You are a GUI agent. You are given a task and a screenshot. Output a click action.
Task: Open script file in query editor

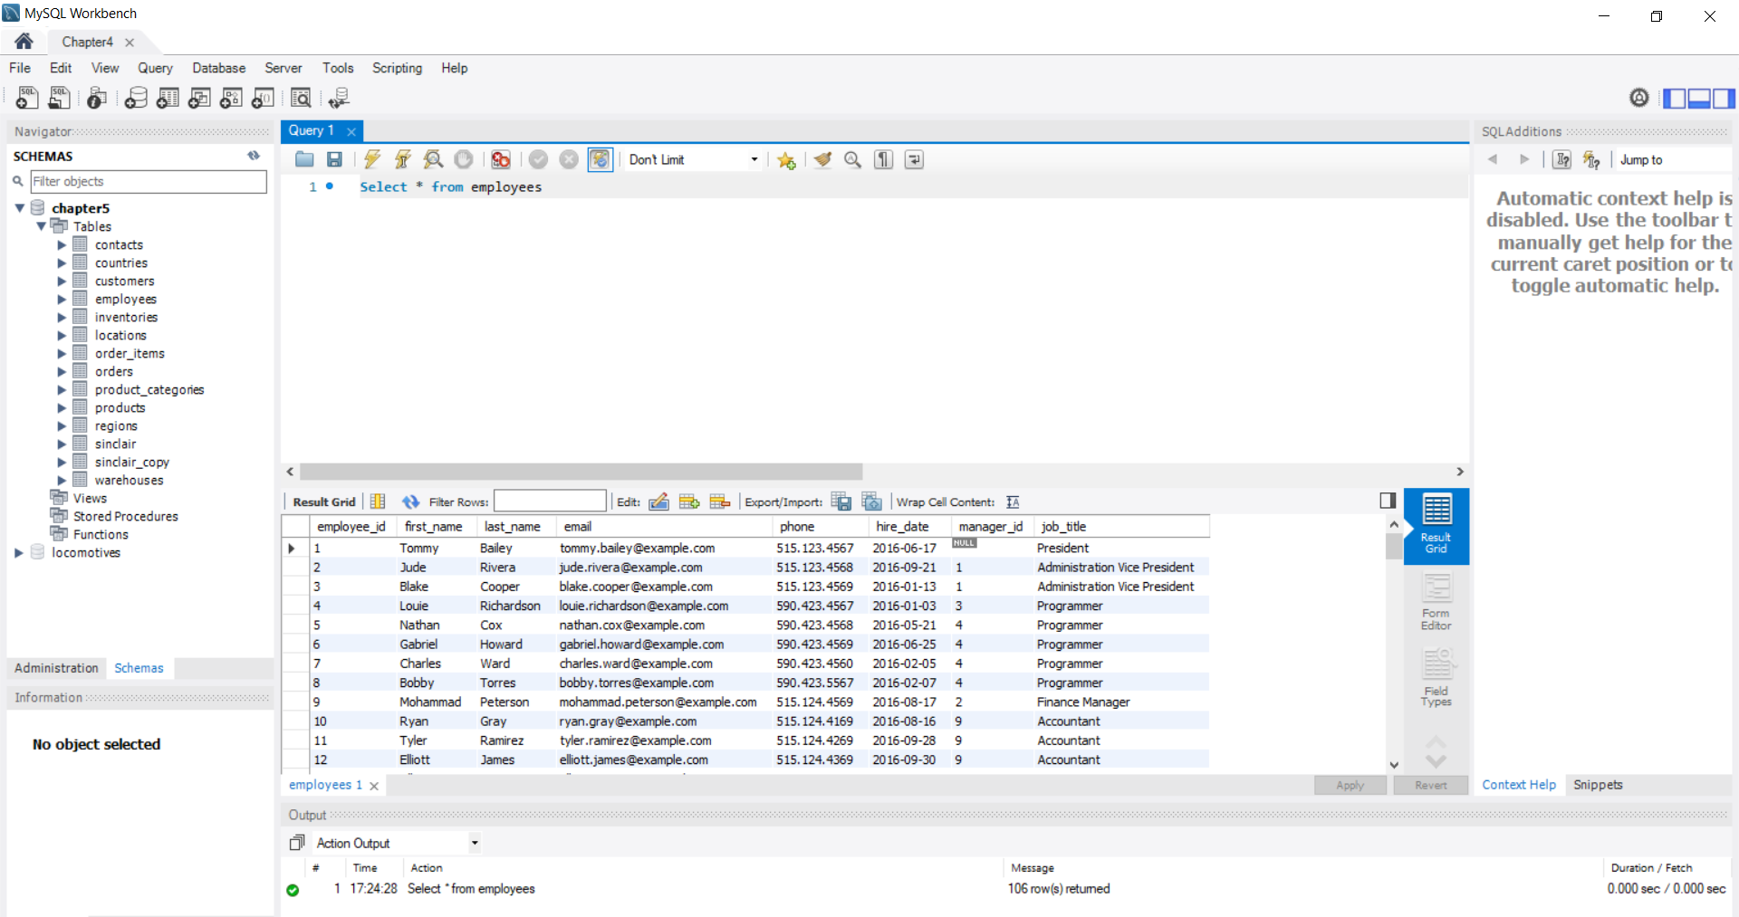pyautogui.click(x=304, y=159)
